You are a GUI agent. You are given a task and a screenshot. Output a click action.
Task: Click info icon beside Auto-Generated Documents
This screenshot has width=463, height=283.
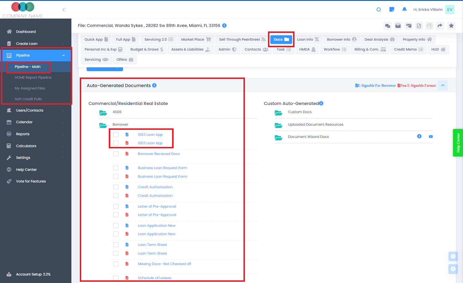[x=154, y=86]
